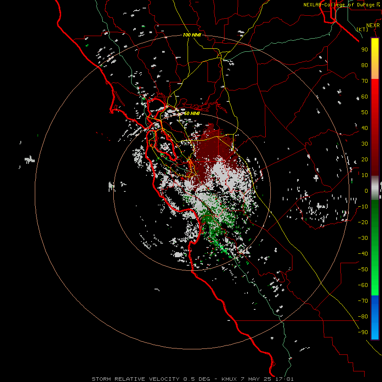Select the 30 value on velocity scale

tap(365, 144)
